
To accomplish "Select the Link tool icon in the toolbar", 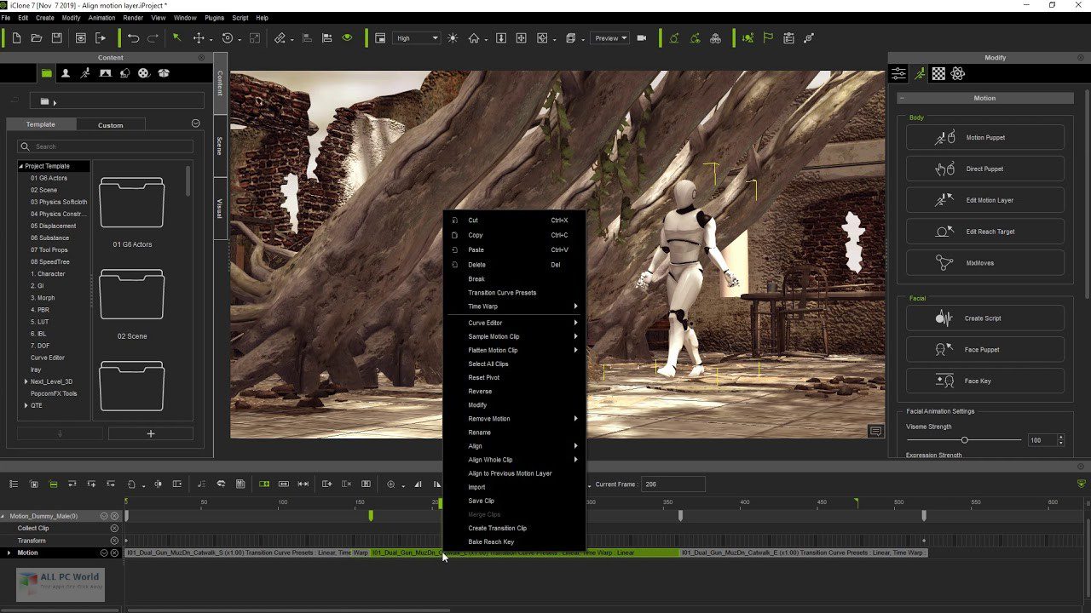I will click(280, 37).
